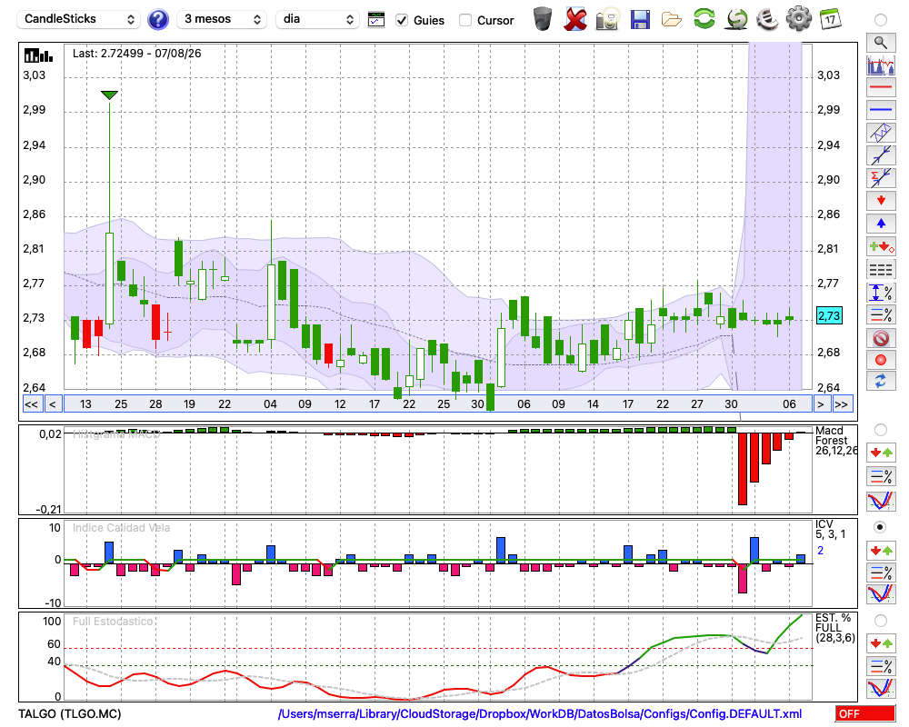Click the camera screenshot icon
The image size is (909, 727).
[x=607, y=20]
